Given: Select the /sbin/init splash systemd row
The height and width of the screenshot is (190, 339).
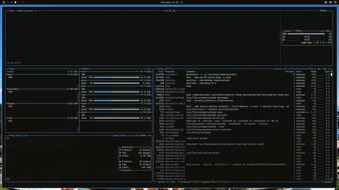Looking at the screenshot, I should point(243,138).
